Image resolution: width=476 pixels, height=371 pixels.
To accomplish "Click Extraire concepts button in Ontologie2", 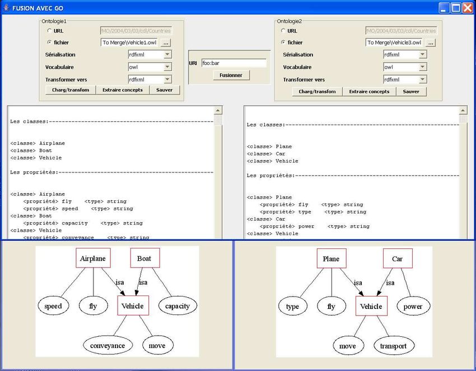I will click(369, 92).
